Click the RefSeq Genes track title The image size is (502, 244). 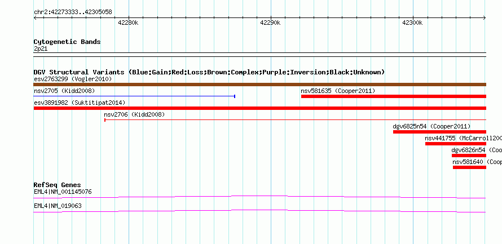click(58, 185)
